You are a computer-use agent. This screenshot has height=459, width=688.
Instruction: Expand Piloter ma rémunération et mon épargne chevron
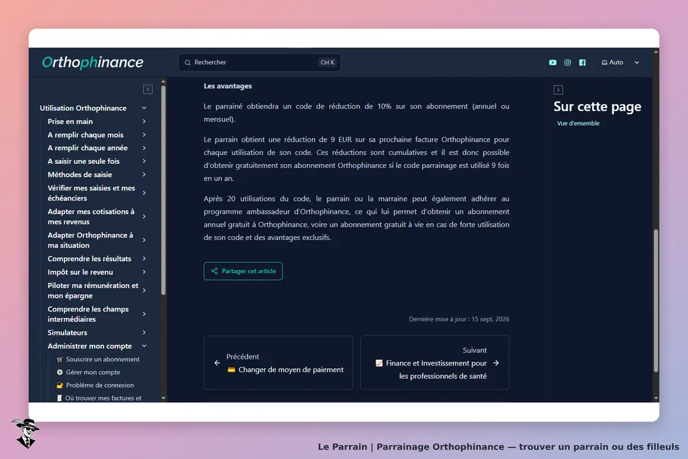144,290
